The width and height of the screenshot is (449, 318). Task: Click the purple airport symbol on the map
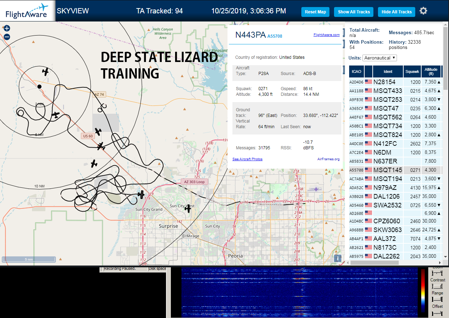click(316, 189)
